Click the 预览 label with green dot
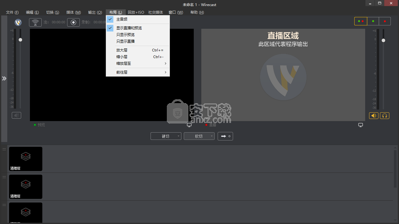Viewport: 399px width, 224px height. pos(40,125)
